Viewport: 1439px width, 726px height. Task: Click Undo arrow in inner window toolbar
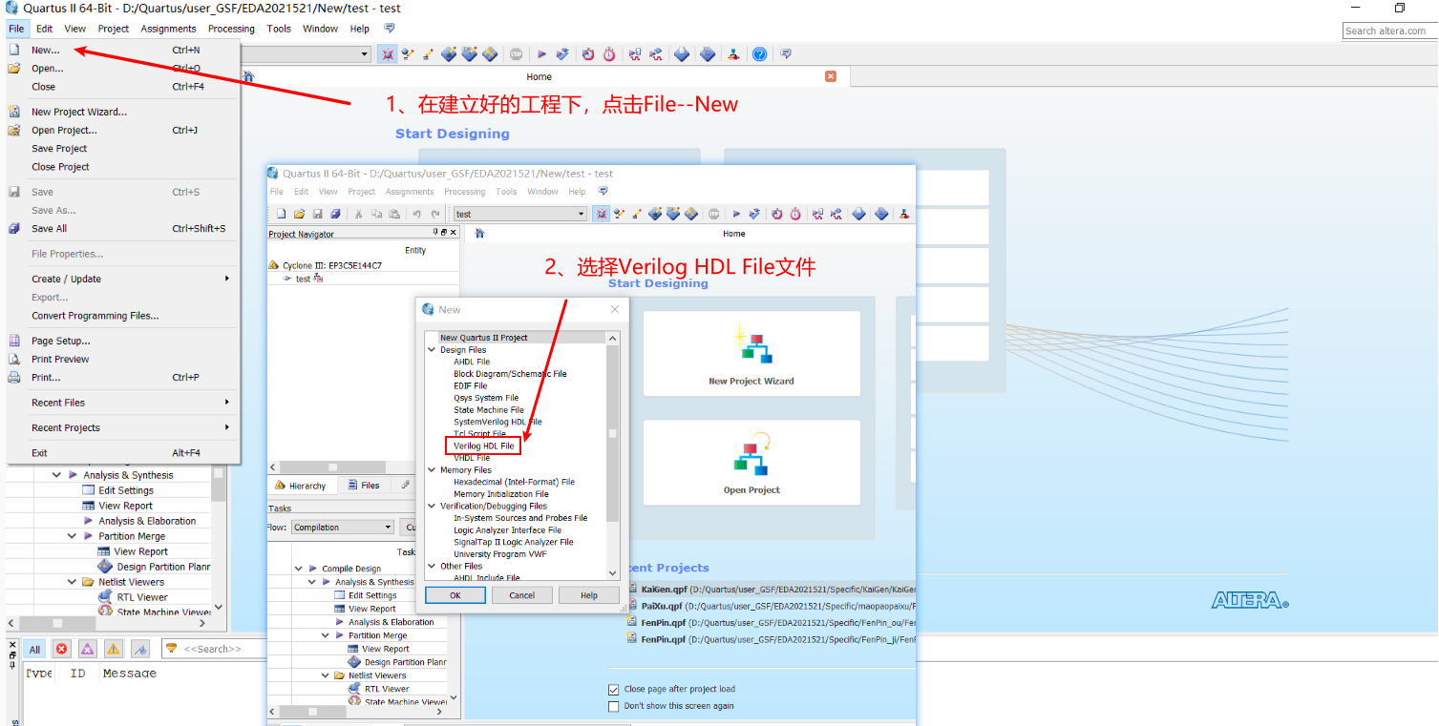point(416,214)
